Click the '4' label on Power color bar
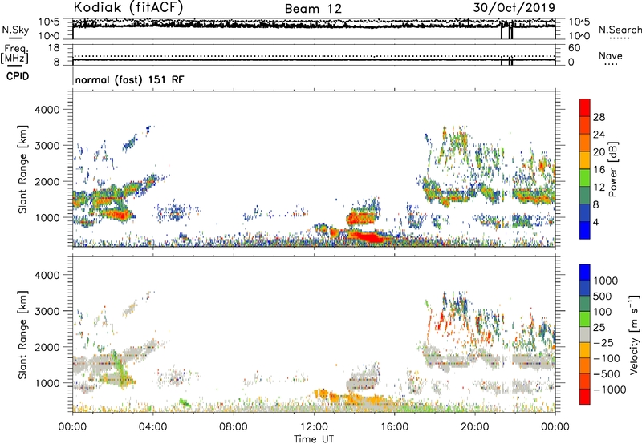This screenshot has width=642, height=444. point(596,222)
